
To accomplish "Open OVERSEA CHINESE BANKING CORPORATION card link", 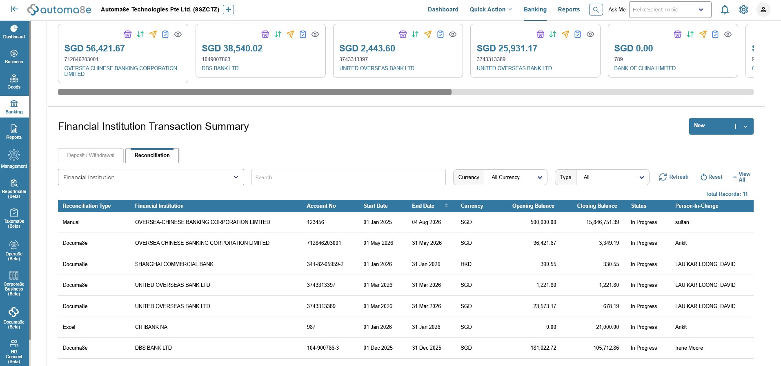I will tap(121, 71).
